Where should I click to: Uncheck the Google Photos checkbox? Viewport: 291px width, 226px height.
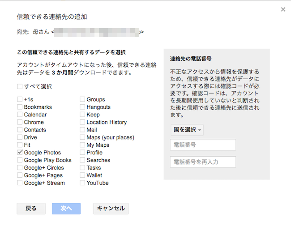20,153
